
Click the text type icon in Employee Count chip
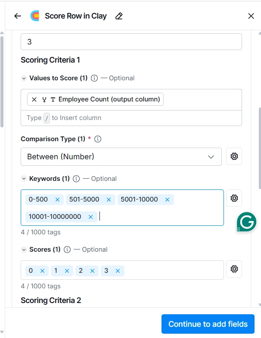53,99
